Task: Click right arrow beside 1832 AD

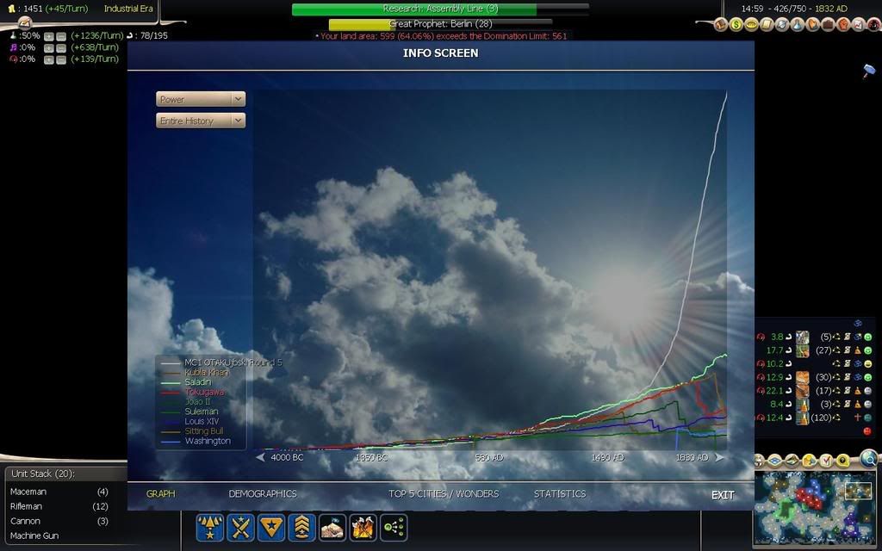Action: click(718, 457)
